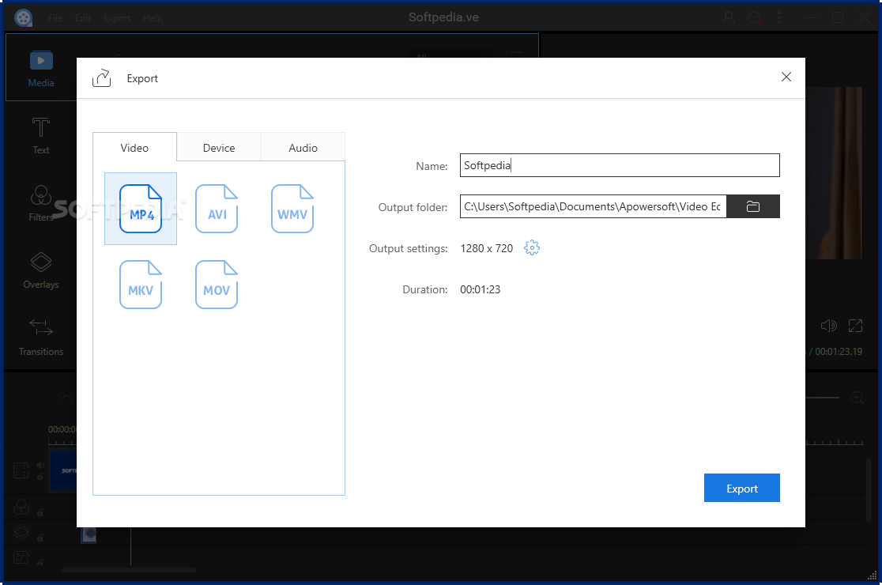The width and height of the screenshot is (882, 585).
Task: Click the overlay clip thumbnail in timeline
Action: tap(89, 534)
